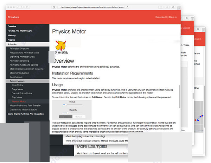The height and width of the screenshot is (163, 211).
Task: Click the Creature title in header
Action: (13, 17)
